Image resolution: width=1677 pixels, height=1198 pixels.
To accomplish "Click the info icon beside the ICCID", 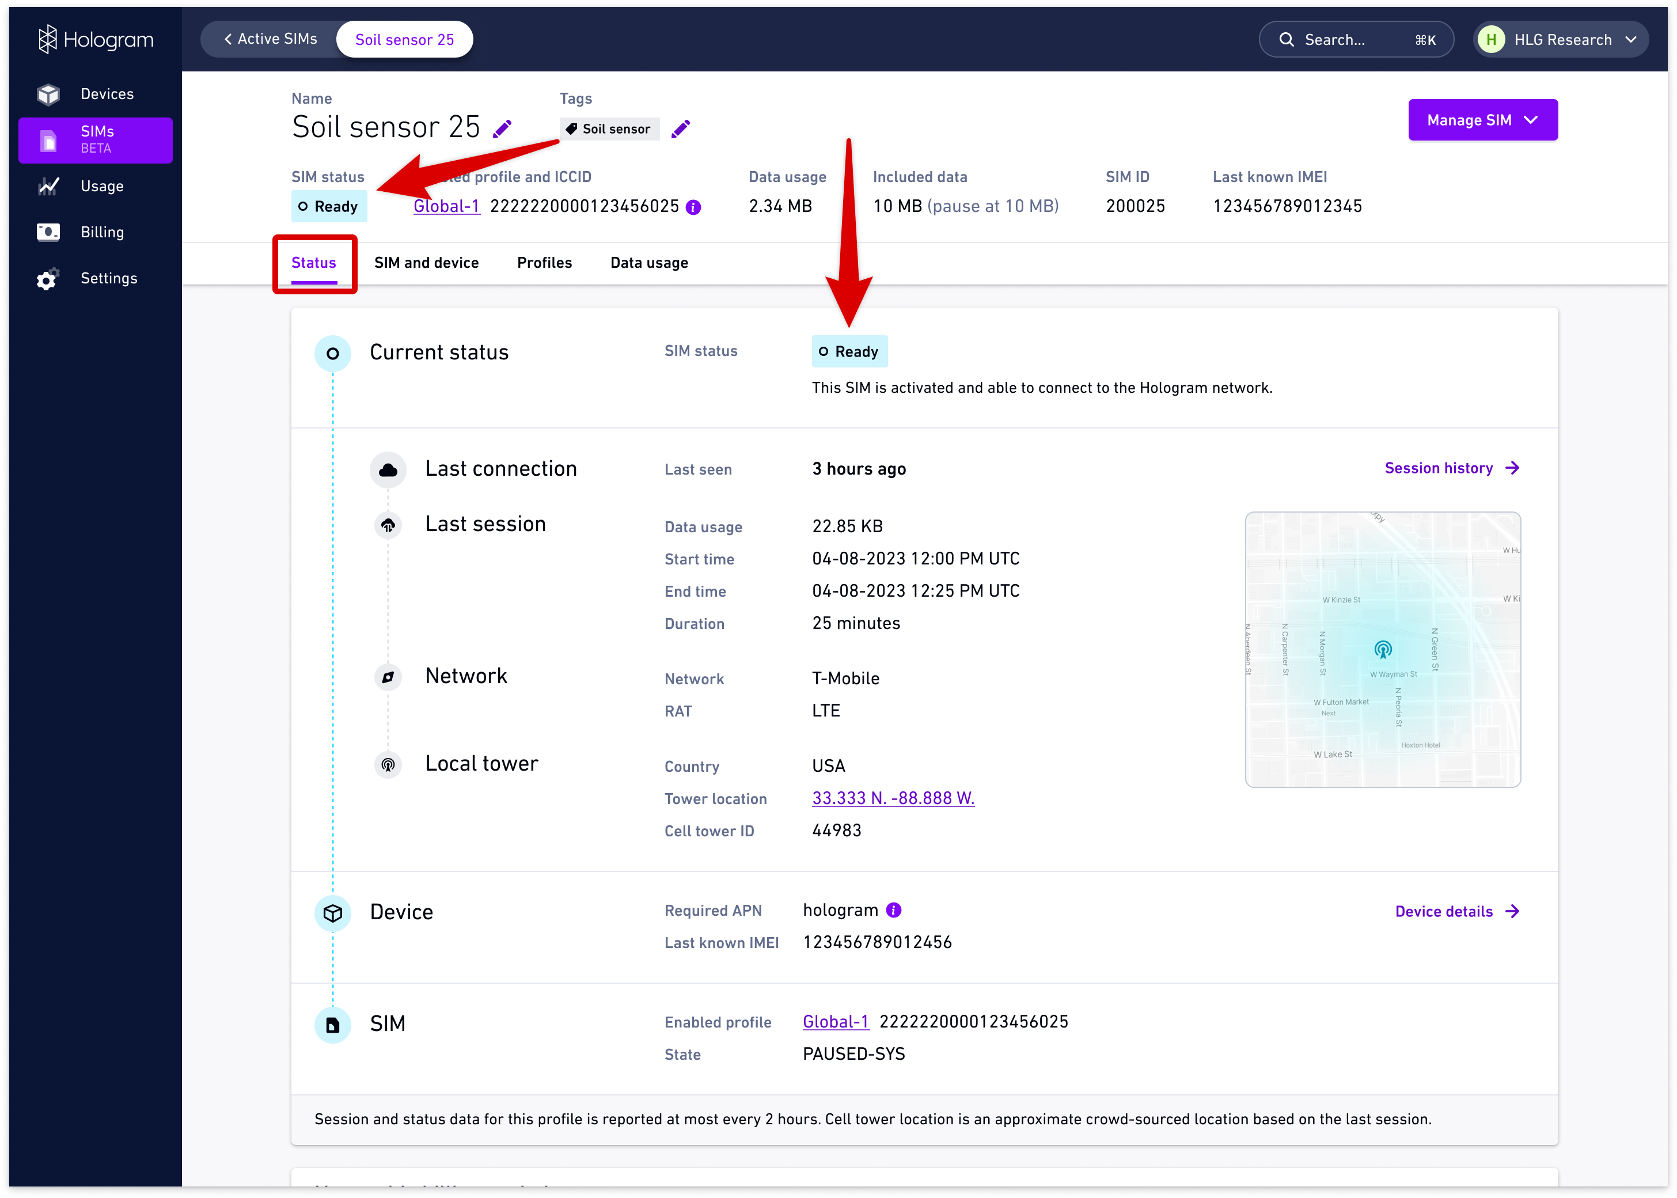I will coord(693,207).
